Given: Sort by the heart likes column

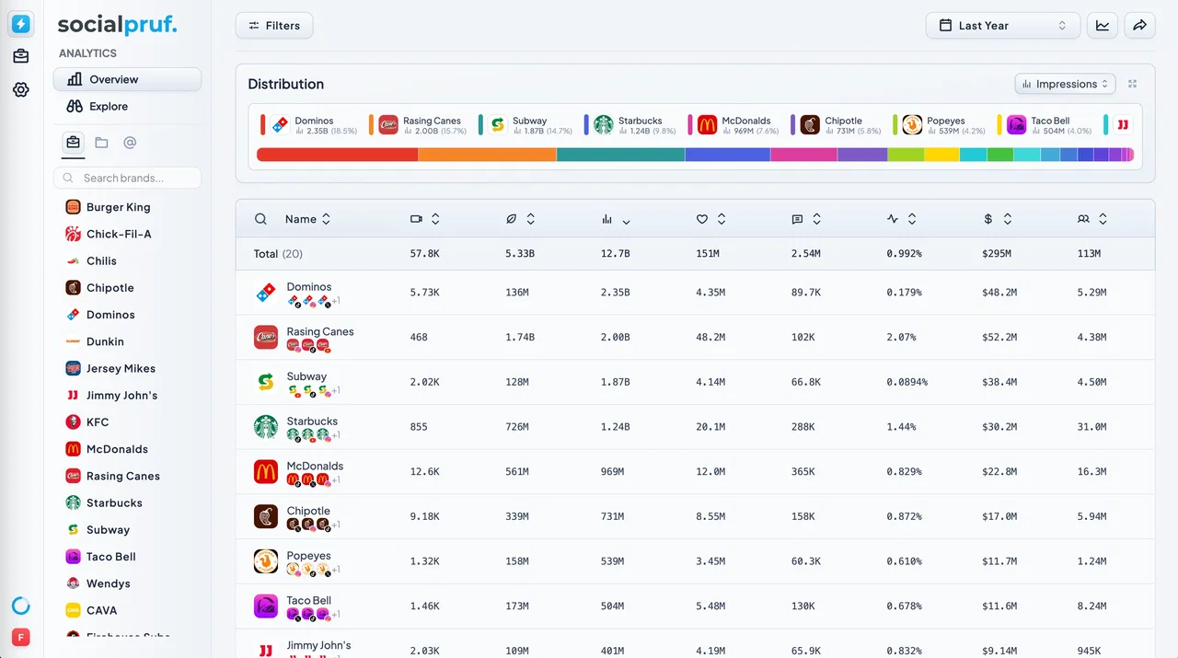Looking at the screenshot, I should [711, 219].
